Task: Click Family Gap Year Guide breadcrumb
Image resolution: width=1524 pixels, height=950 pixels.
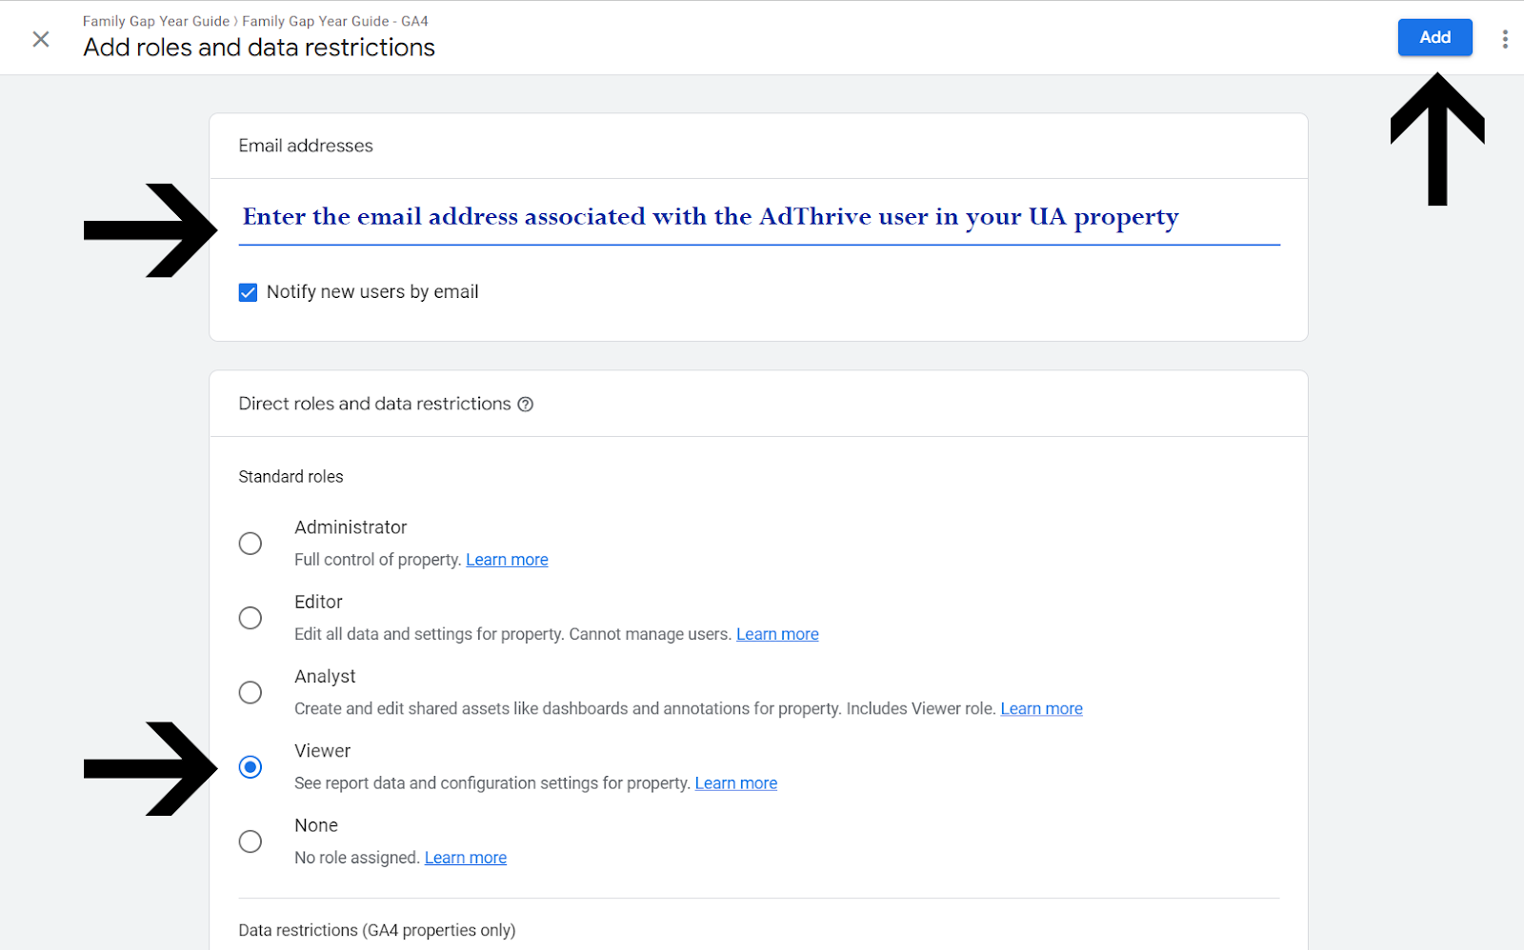Action: point(155,21)
